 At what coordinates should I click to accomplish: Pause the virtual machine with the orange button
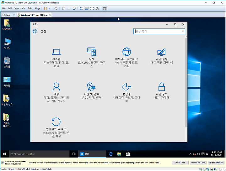pyautogui.click(x=45, y=8)
